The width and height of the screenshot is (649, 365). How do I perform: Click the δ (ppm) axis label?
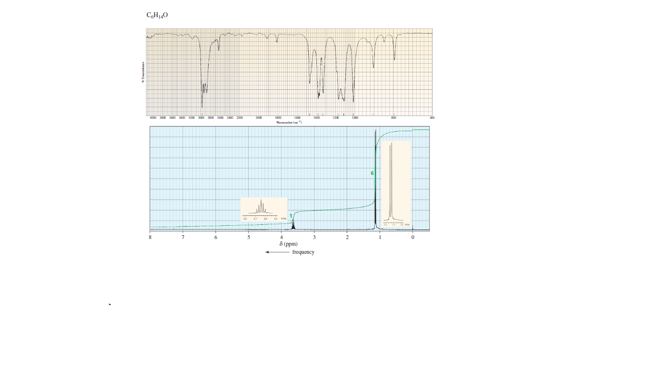click(x=289, y=244)
